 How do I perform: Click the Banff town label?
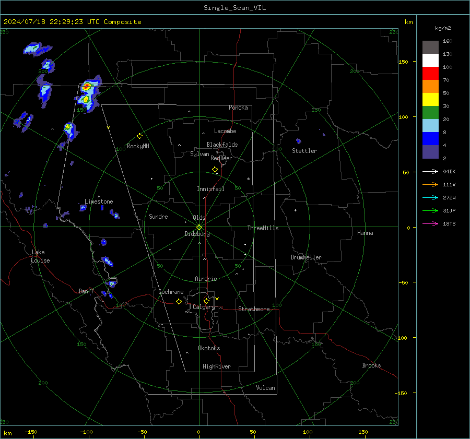pyautogui.click(x=86, y=291)
